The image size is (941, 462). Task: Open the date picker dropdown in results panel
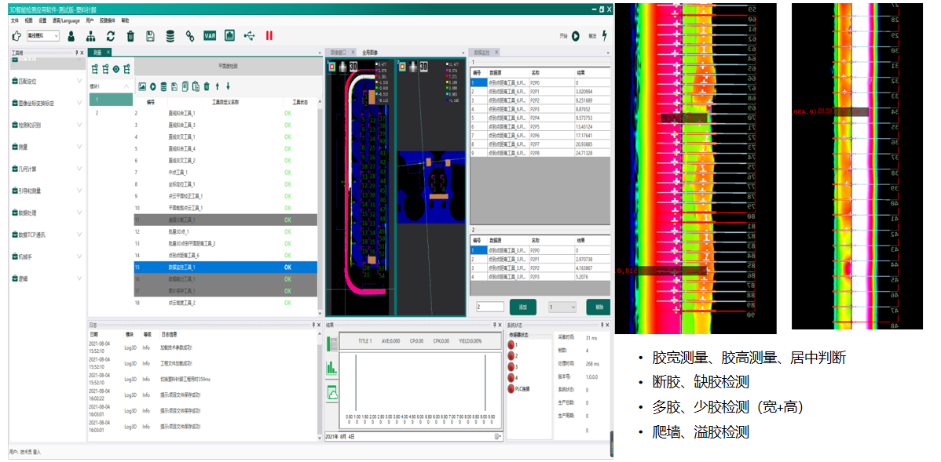coord(497,436)
